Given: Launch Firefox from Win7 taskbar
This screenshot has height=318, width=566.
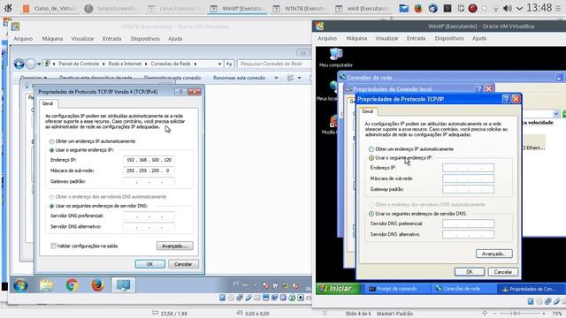Looking at the screenshot, I should click(97, 285).
